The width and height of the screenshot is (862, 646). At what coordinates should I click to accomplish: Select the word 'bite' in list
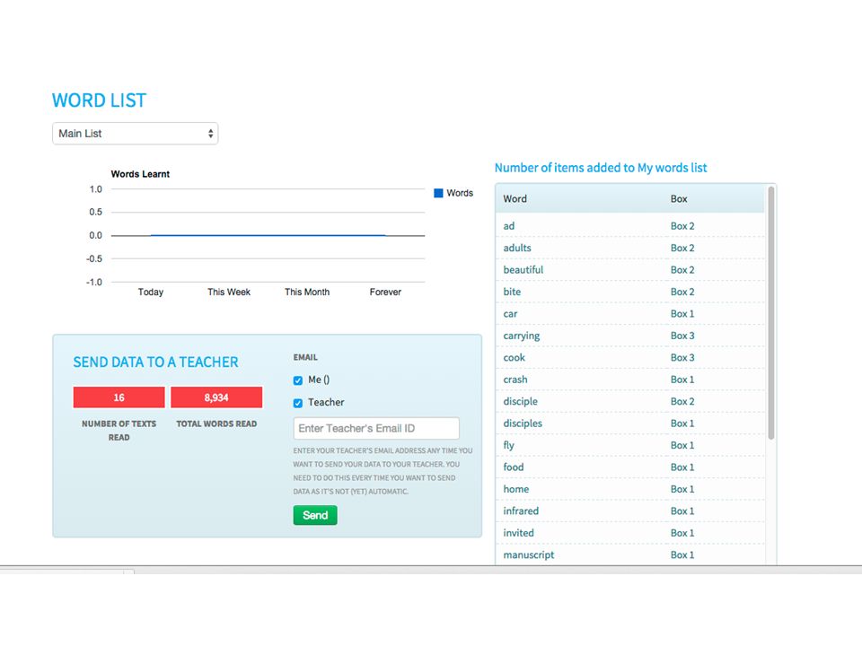[512, 292]
